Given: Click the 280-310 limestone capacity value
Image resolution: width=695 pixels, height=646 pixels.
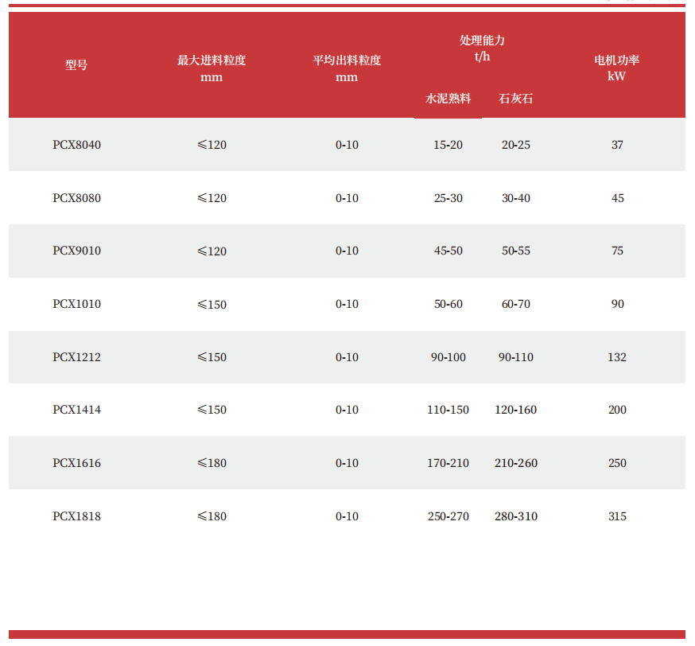Looking at the screenshot, I should click(515, 516).
